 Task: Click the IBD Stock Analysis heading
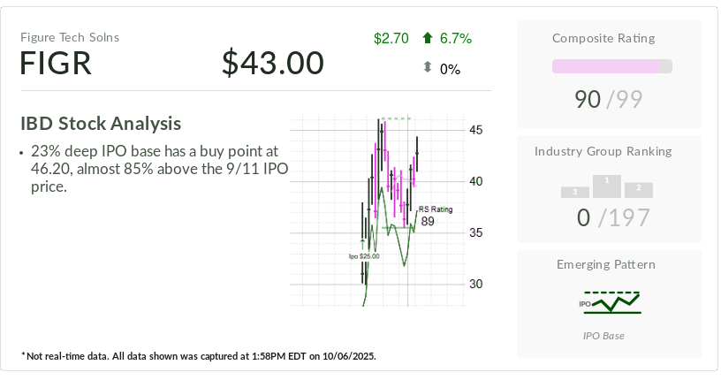coord(101,123)
